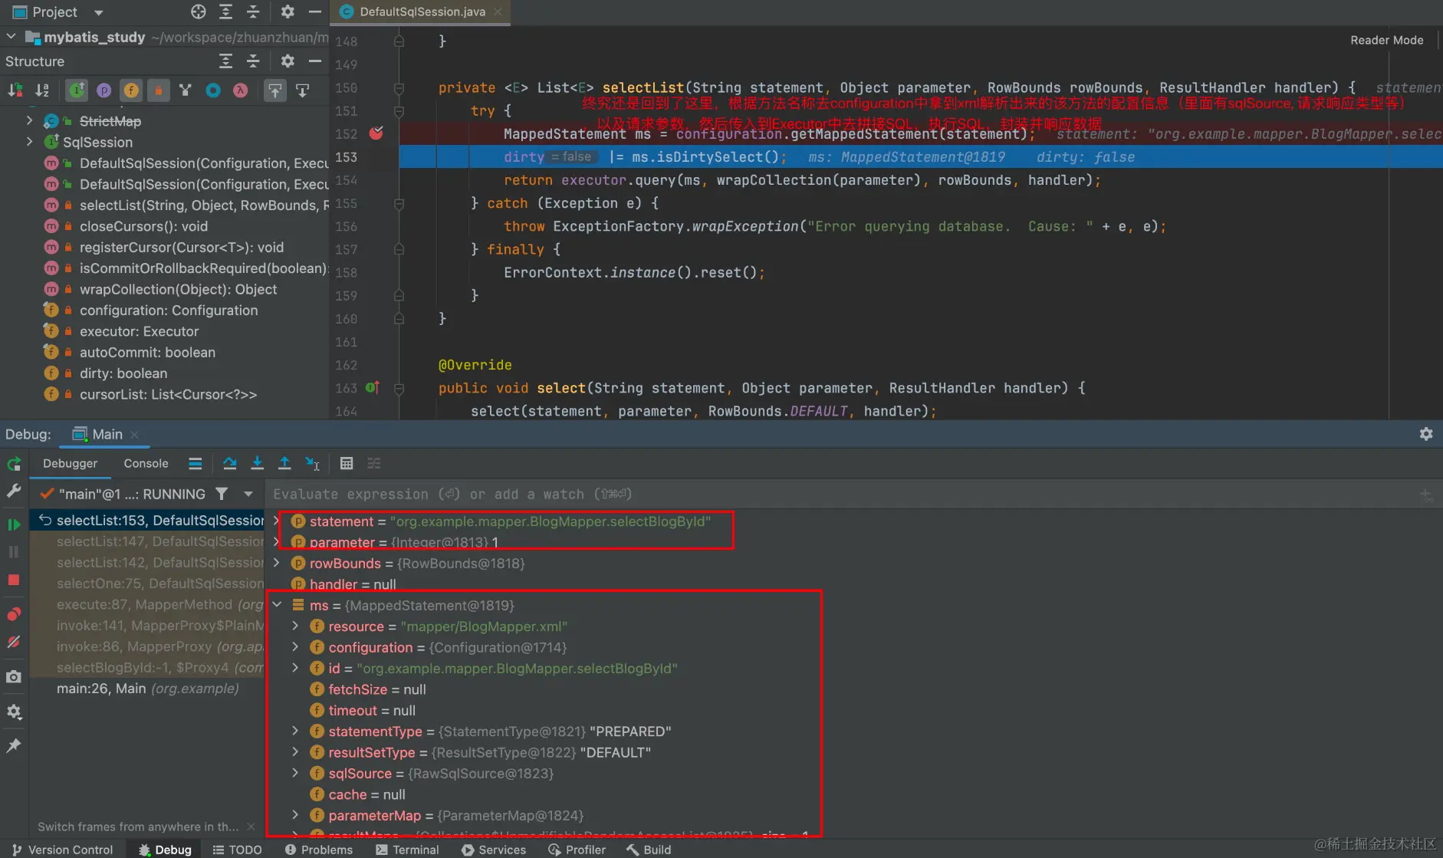
Task: Toggle Show Non-Public members filter
Action: tap(159, 90)
